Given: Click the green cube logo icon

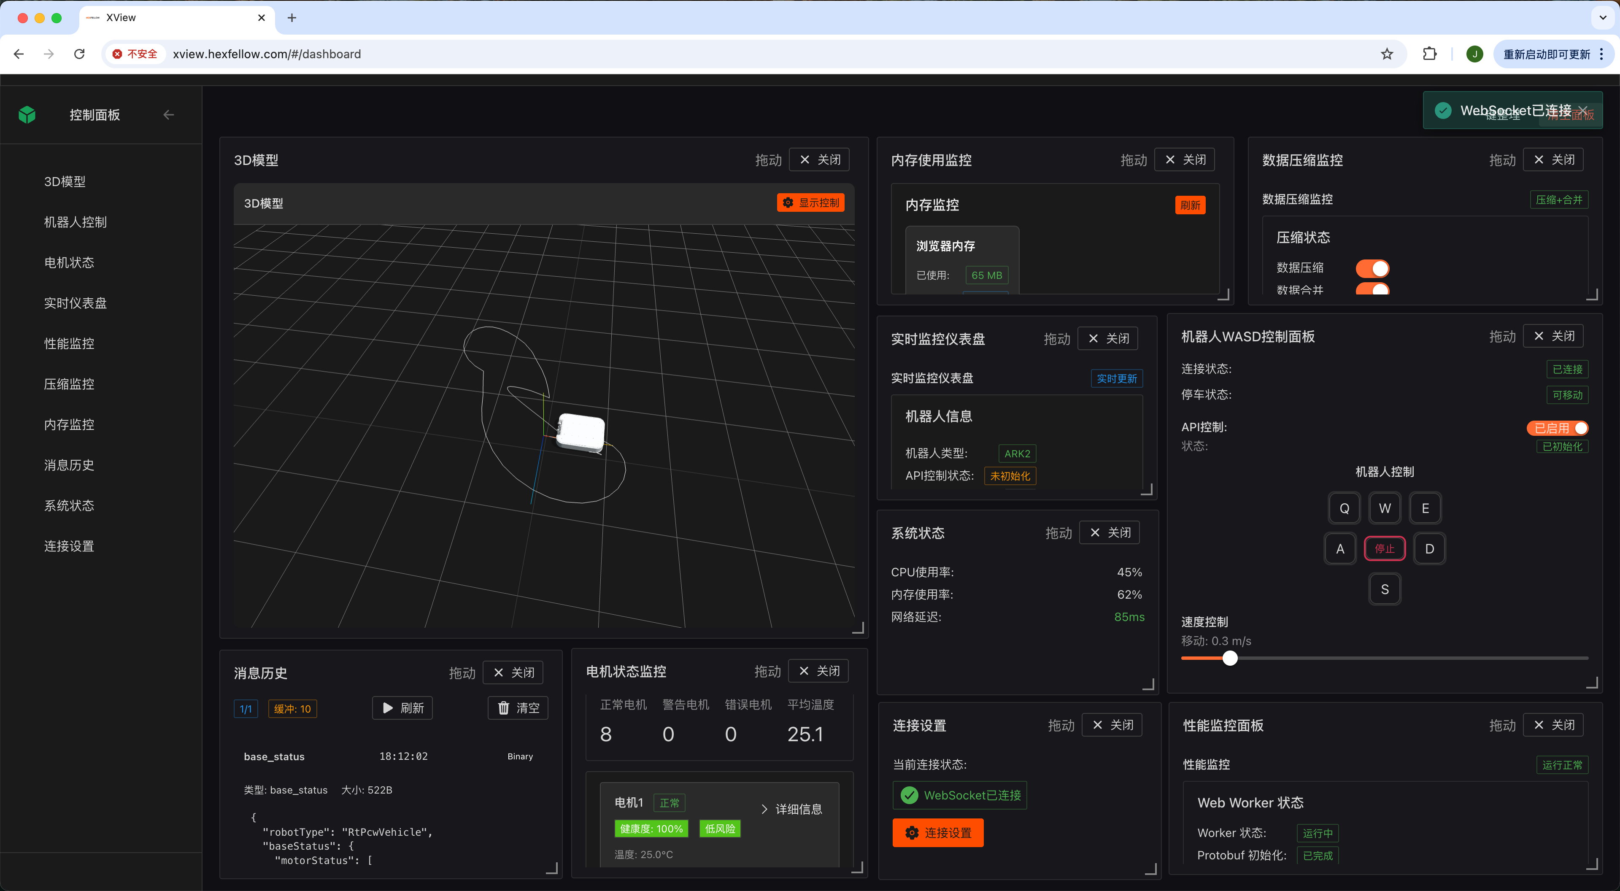Looking at the screenshot, I should [x=27, y=114].
